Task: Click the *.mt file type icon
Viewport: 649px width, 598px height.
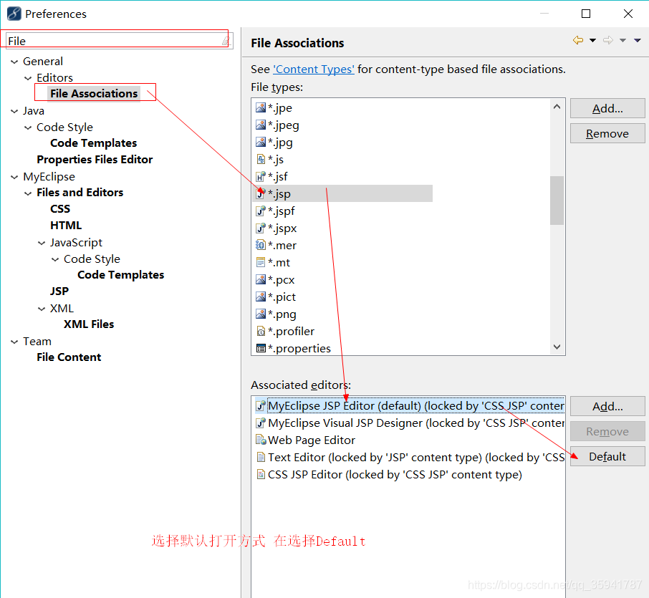Action: (260, 262)
